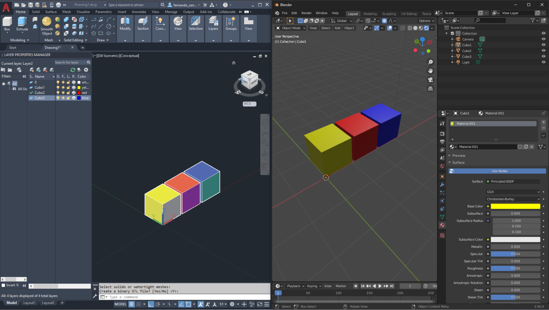Enable snapping with the magnet icon

click(368, 21)
